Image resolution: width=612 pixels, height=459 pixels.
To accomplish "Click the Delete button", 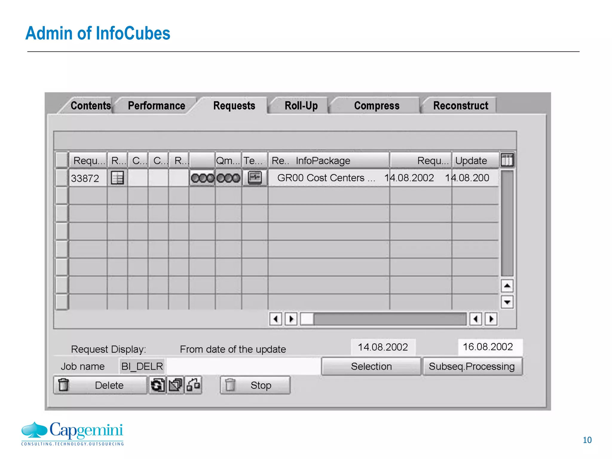I will click(100, 385).
